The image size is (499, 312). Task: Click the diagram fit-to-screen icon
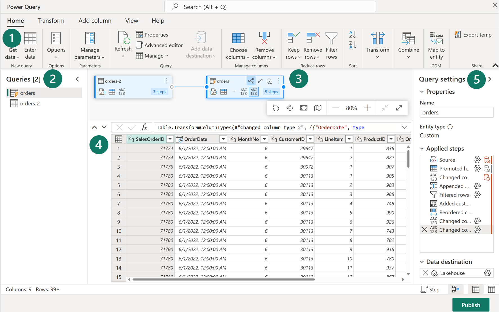pyautogui.click(x=304, y=108)
